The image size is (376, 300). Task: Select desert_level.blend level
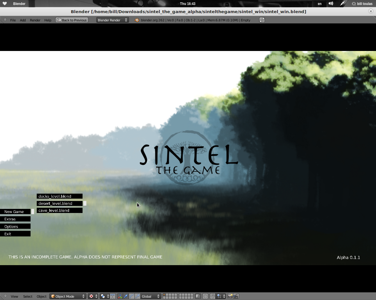coord(60,203)
